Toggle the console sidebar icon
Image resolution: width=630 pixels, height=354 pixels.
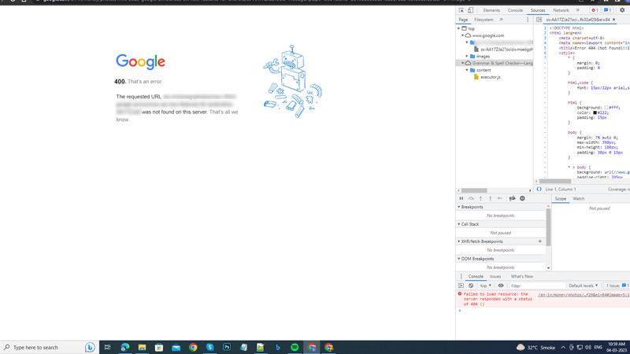(461, 286)
